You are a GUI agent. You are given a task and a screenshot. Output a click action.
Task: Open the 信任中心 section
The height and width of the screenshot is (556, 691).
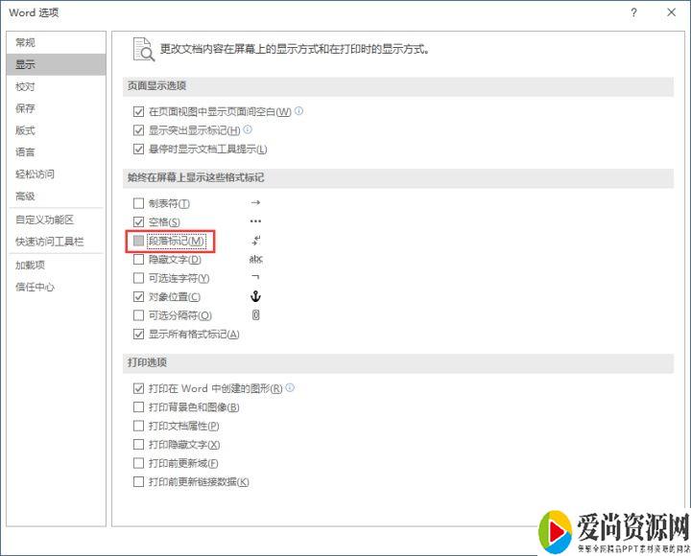click(36, 287)
